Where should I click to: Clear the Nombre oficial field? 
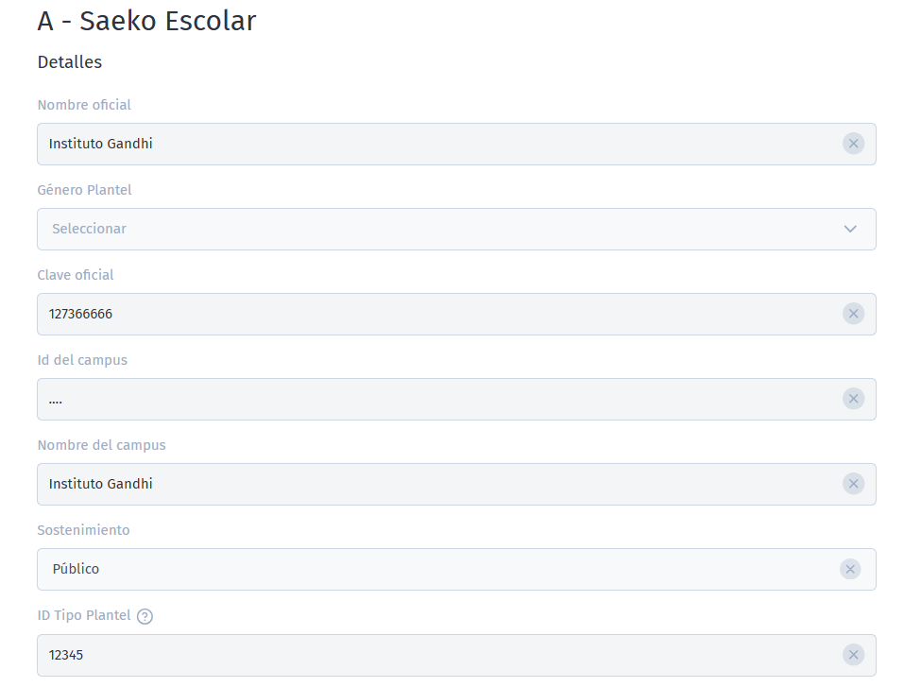(853, 144)
